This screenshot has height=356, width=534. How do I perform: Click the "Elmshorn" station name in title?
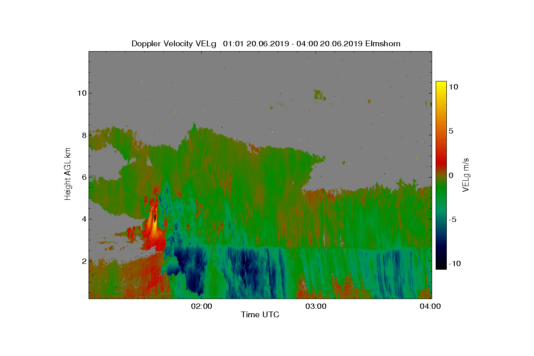coord(383,44)
